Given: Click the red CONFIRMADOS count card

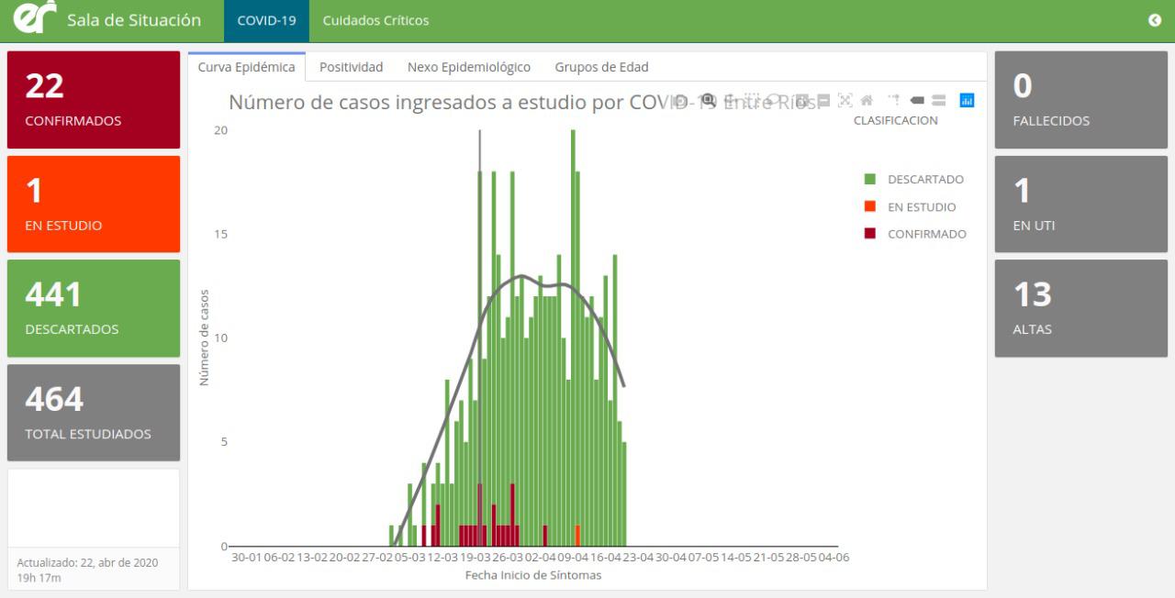Looking at the screenshot, I should (x=94, y=100).
